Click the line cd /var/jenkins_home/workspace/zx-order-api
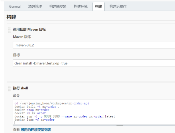 (52, 103)
